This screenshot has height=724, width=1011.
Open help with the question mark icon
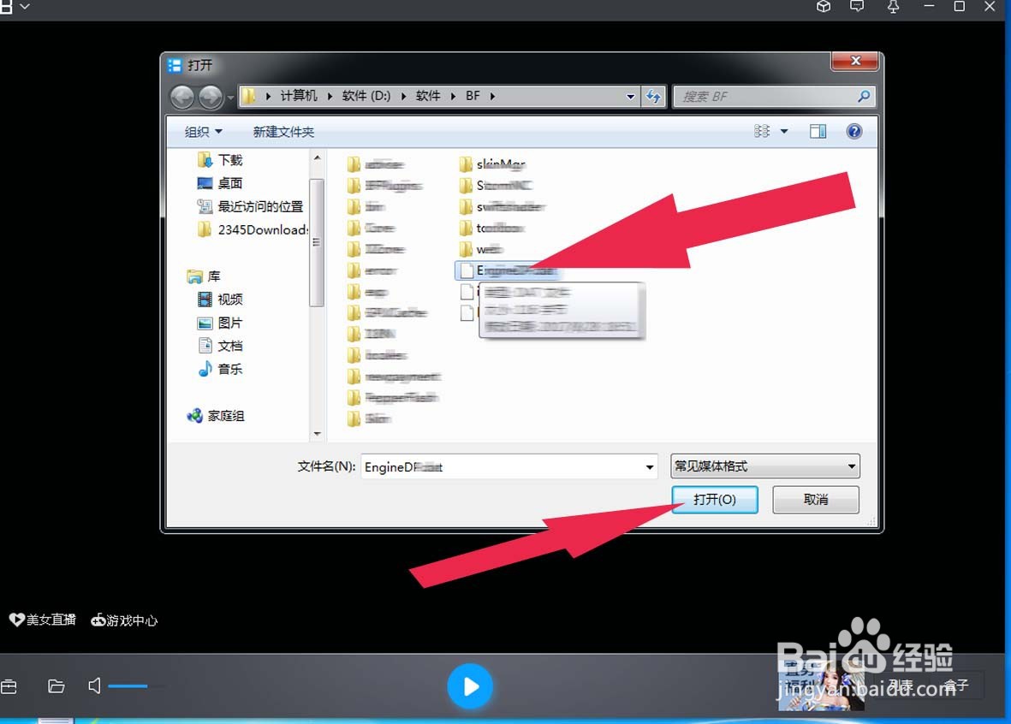click(x=853, y=132)
